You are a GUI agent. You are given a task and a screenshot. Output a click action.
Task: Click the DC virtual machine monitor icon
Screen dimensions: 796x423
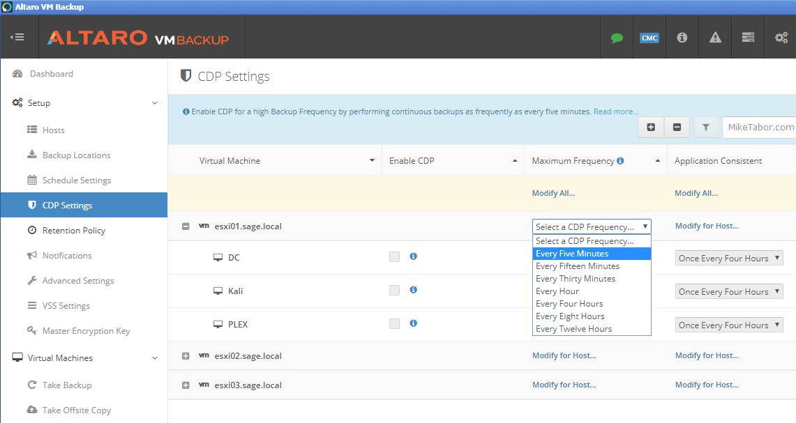[x=218, y=258]
